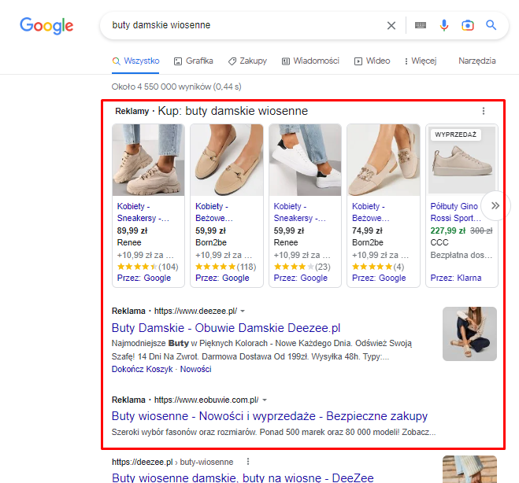
Task: Open Gino Rossi WYPRZEDAŻ shoe image
Action: (x=462, y=160)
